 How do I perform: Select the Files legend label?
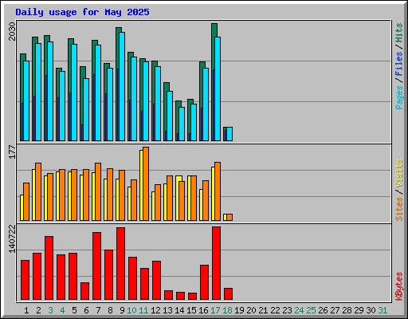coord(399,64)
